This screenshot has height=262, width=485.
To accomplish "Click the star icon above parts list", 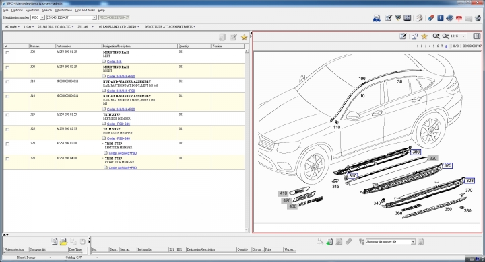I will pos(244,38).
